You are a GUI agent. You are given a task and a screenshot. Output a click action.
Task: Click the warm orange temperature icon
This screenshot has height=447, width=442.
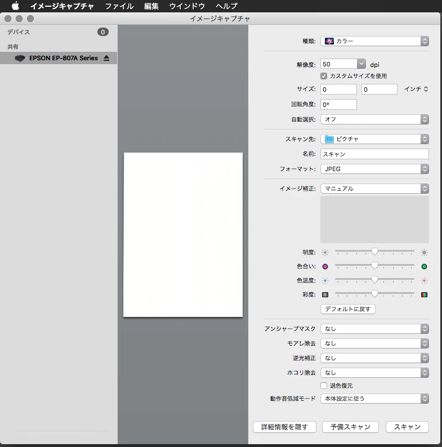424,281
